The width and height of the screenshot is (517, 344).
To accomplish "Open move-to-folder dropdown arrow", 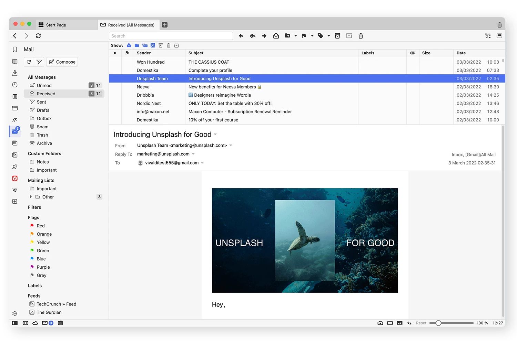I will 296,36.
